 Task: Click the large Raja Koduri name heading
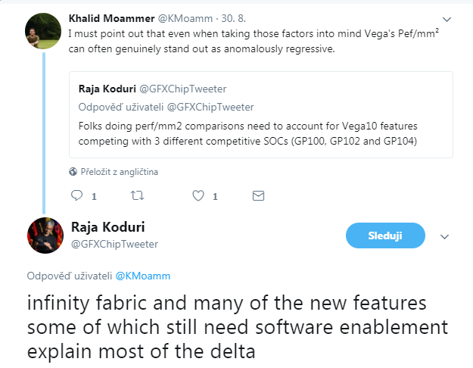pyautogui.click(x=106, y=227)
